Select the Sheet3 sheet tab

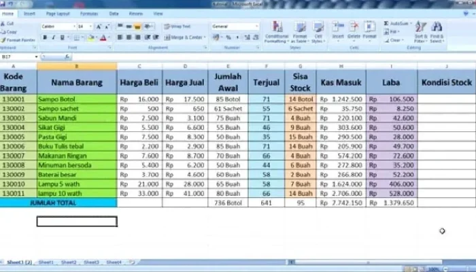tap(91, 262)
